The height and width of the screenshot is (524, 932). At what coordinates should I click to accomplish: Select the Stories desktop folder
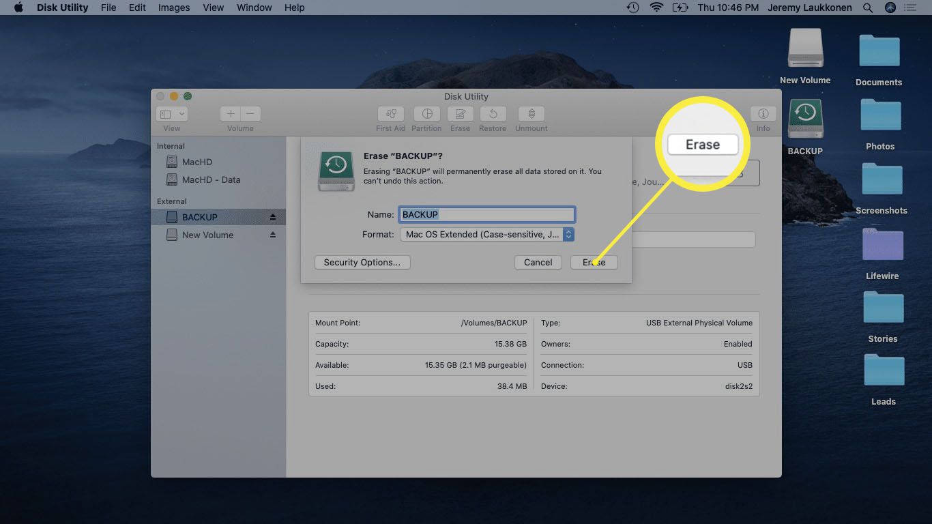point(883,308)
